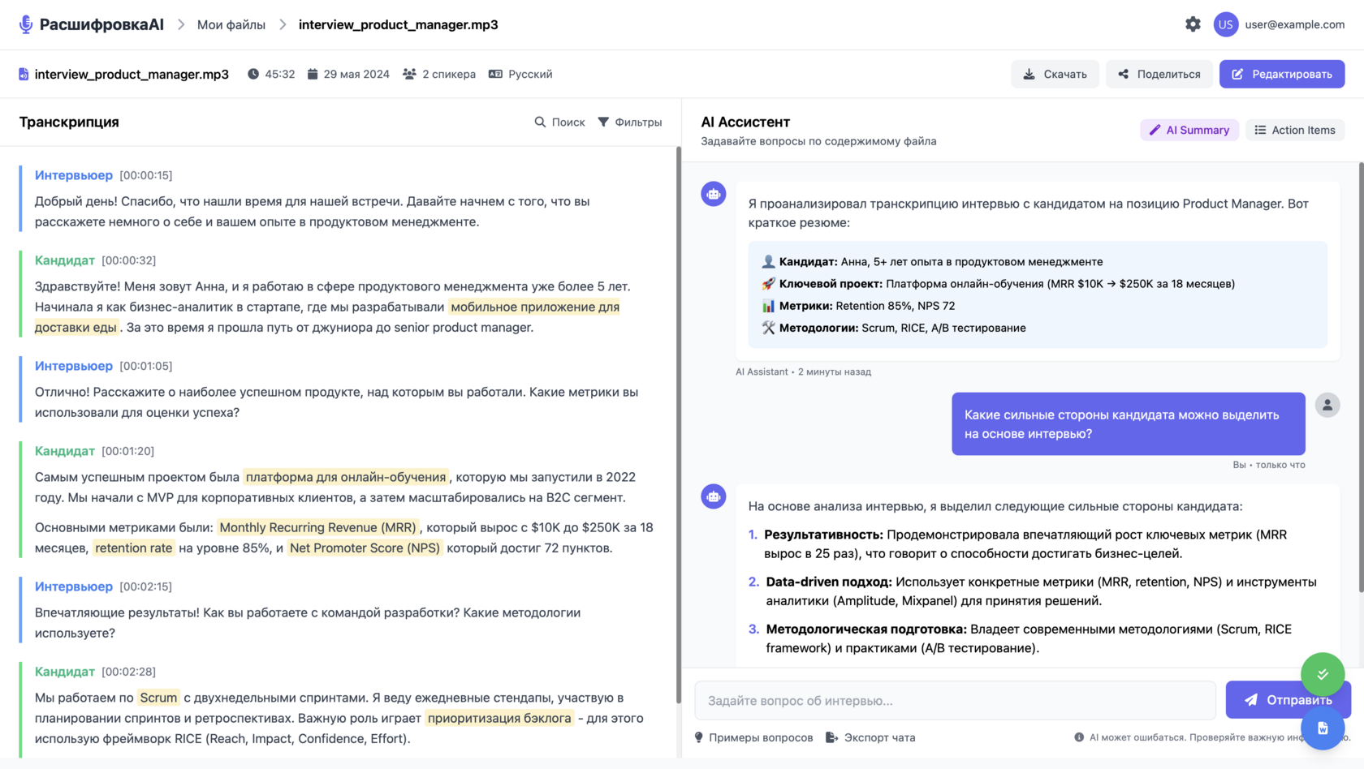Image resolution: width=1364 pixels, height=769 pixels.
Task: Click highlighted term Scrum in the transcript
Action: tap(158, 698)
